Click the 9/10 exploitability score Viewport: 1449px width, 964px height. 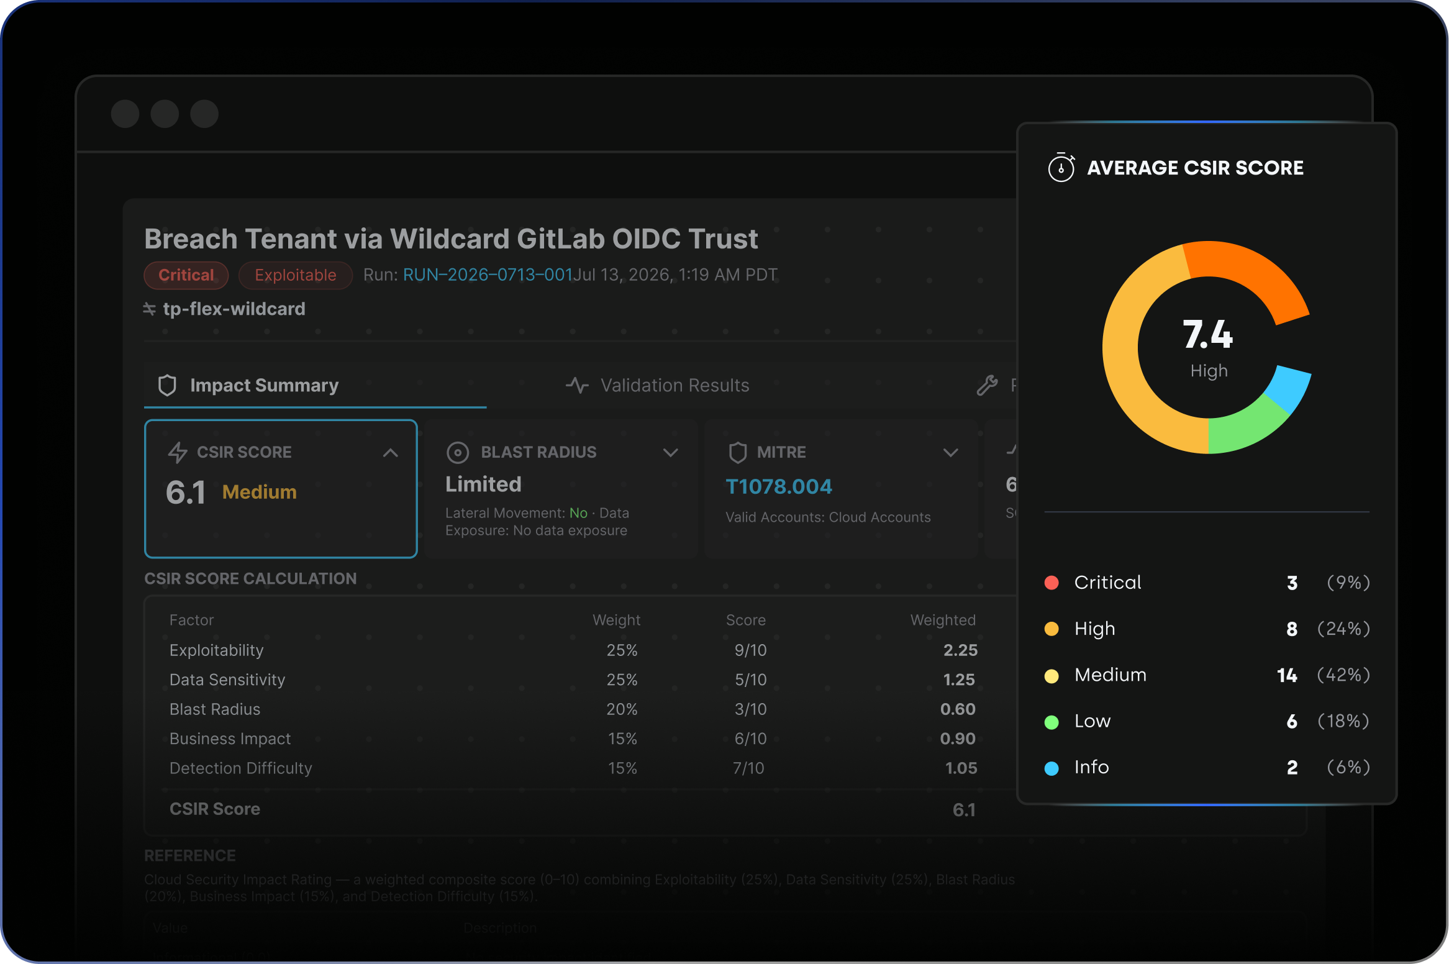click(x=750, y=650)
